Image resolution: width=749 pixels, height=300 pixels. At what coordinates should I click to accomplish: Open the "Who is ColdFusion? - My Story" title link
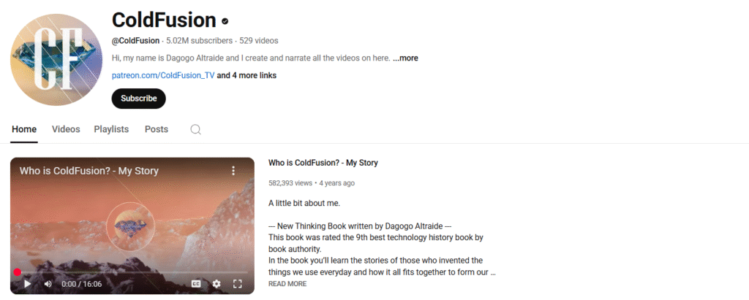coord(323,163)
